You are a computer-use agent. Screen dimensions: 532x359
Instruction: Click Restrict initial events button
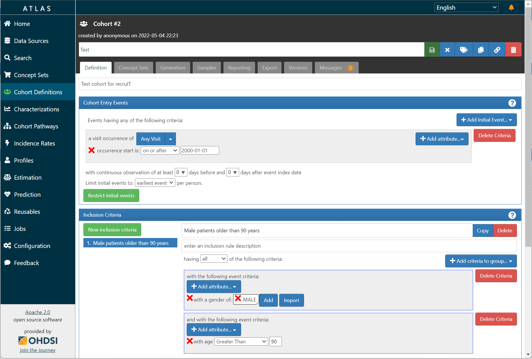click(x=111, y=196)
